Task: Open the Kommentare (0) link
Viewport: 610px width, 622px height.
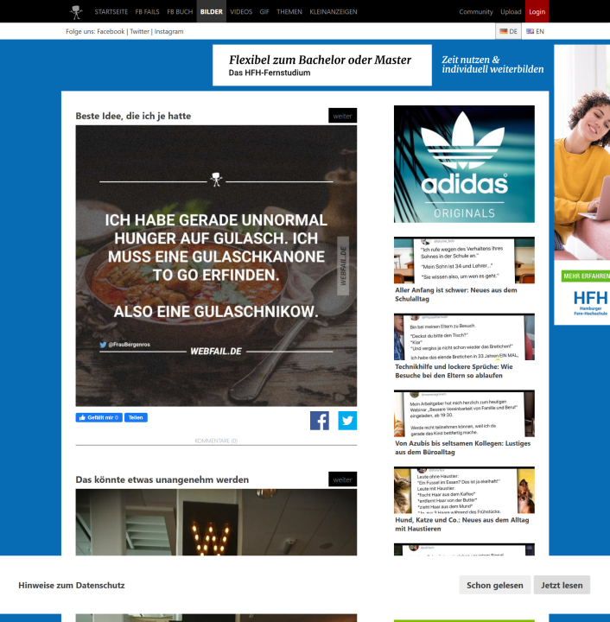Action: (x=216, y=441)
